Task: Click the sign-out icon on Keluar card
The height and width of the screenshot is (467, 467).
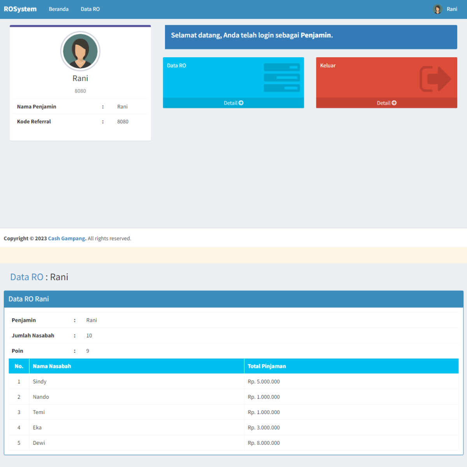Action: (x=435, y=79)
